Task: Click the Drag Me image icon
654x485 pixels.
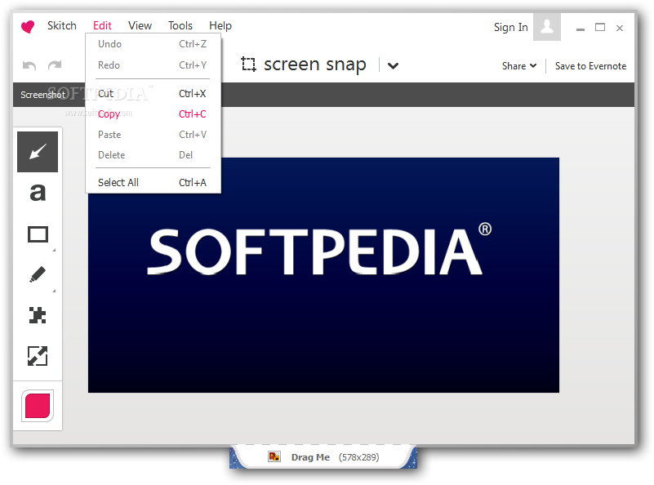Action: point(274,456)
